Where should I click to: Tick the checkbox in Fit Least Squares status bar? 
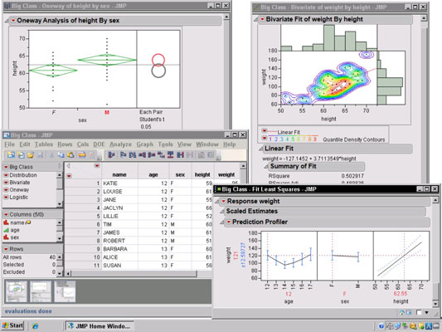click(x=419, y=312)
